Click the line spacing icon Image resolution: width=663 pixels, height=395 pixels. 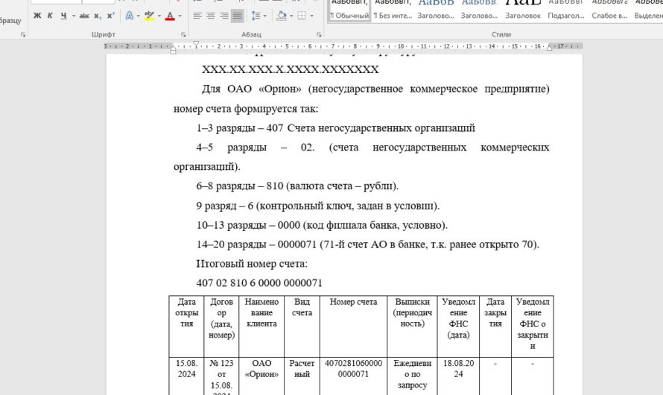click(x=256, y=16)
